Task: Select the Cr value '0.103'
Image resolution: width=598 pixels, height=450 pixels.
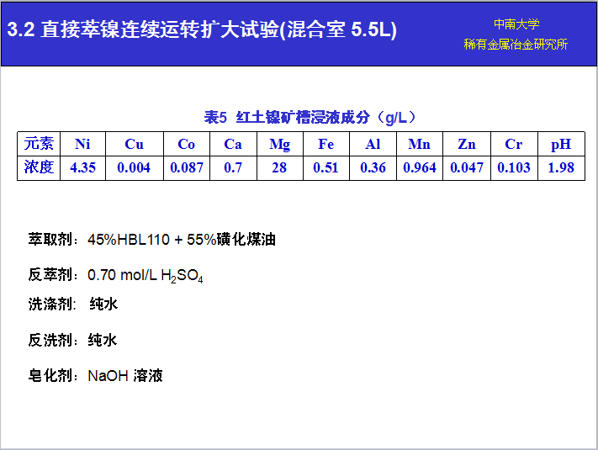Action: [x=514, y=167]
